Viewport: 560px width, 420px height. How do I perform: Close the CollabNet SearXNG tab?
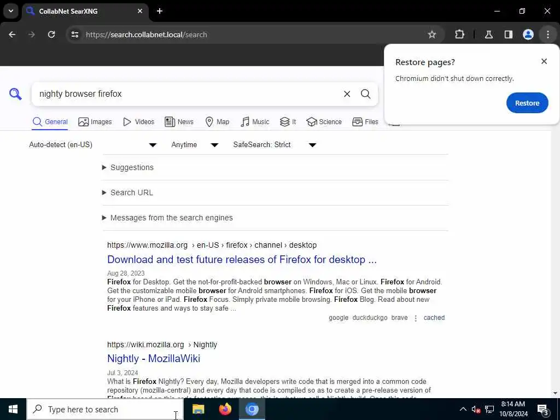140,11
